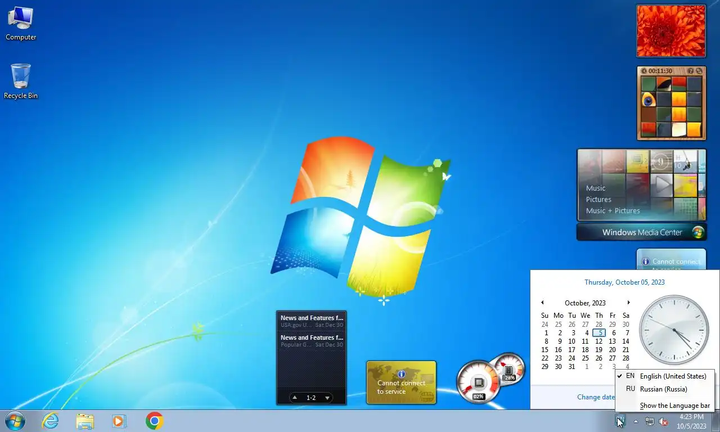Click the info icon on currency gadget
This screenshot has width=720, height=432.
coord(401,374)
